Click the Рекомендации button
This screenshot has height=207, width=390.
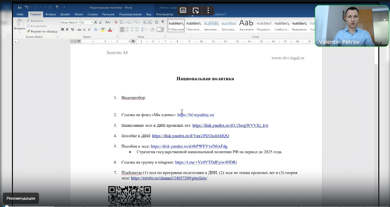[21, 198]
